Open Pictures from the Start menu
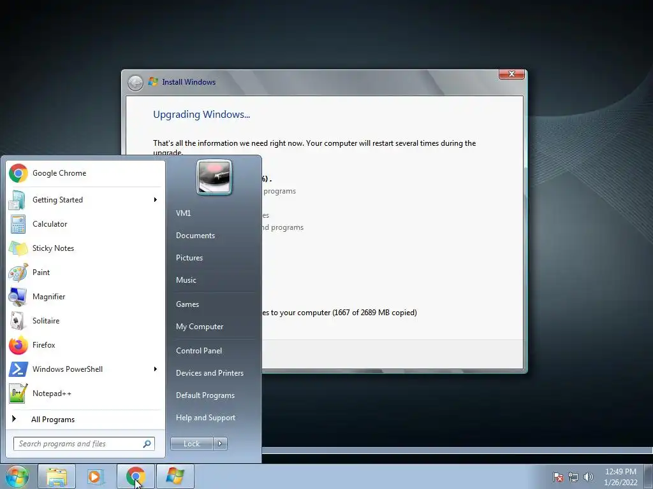This screenshot has width=653, height=489. tap(189, 258)
